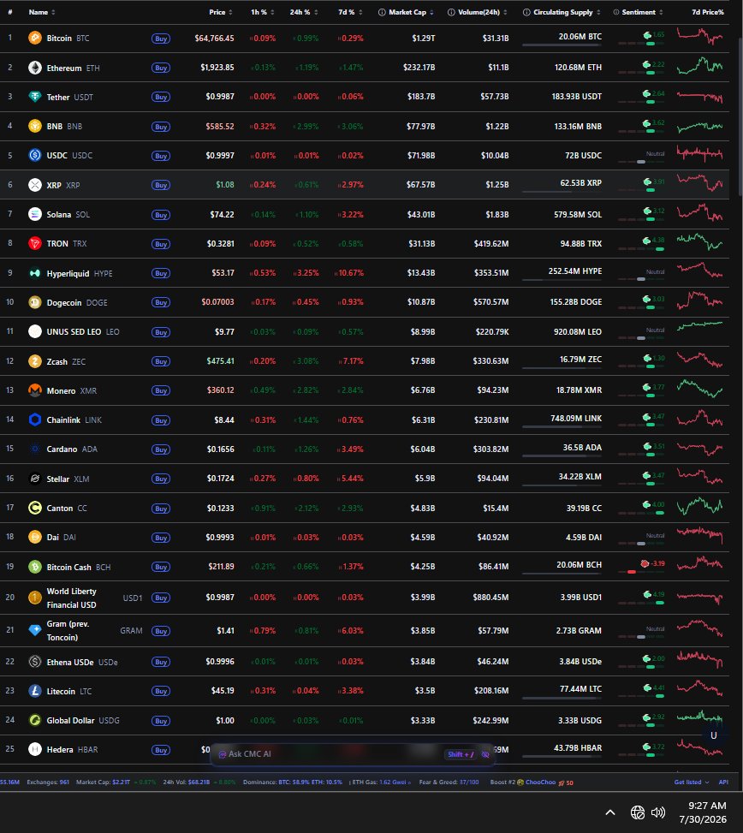Click the Buy button for Ethereum

click(x=161, y=68)
